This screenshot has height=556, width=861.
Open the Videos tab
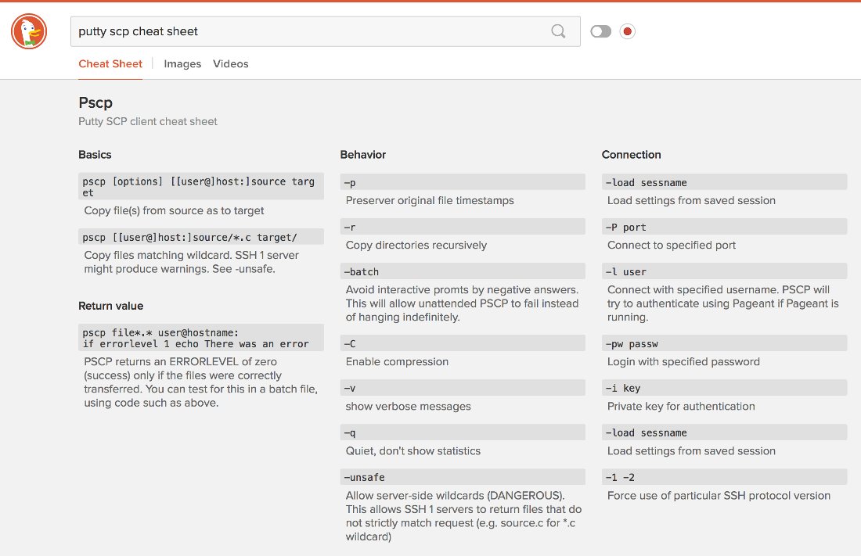click(x=231, y=63)
